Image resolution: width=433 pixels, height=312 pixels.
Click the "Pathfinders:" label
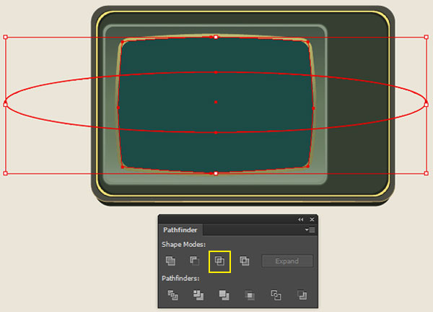click(x=180, y=278)
